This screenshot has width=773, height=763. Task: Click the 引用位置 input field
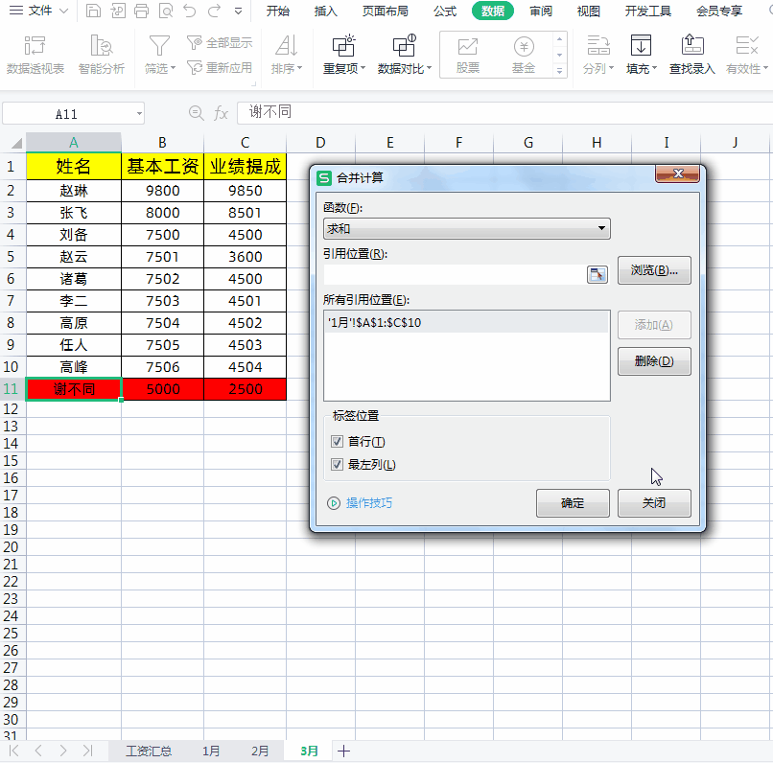pos(455,274)
